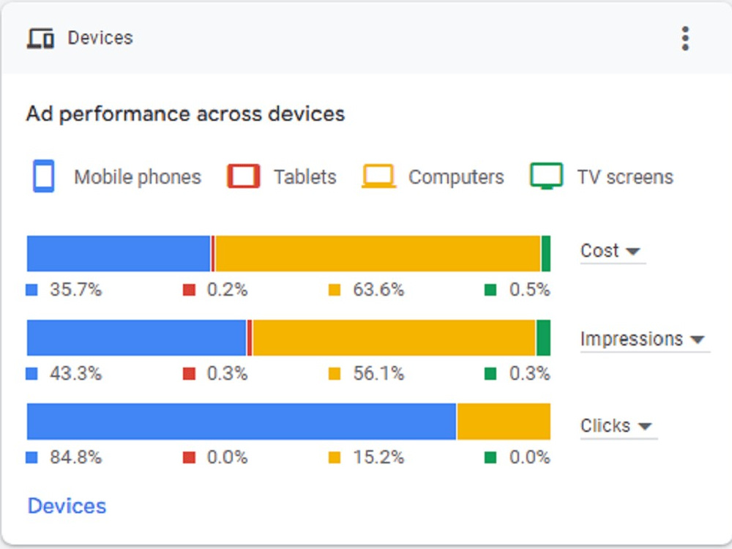Screen dimensions: 732x549
Task: Select the yellow computers segment of Cost bar
Action: pyautogui.click(x=378, y=253)
